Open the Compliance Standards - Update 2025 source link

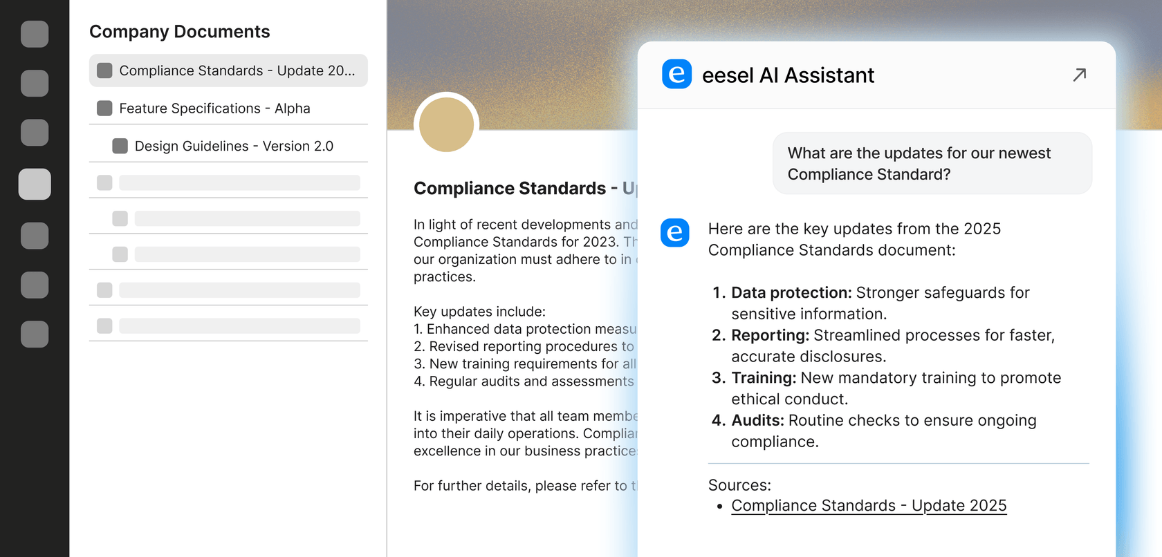869,506
